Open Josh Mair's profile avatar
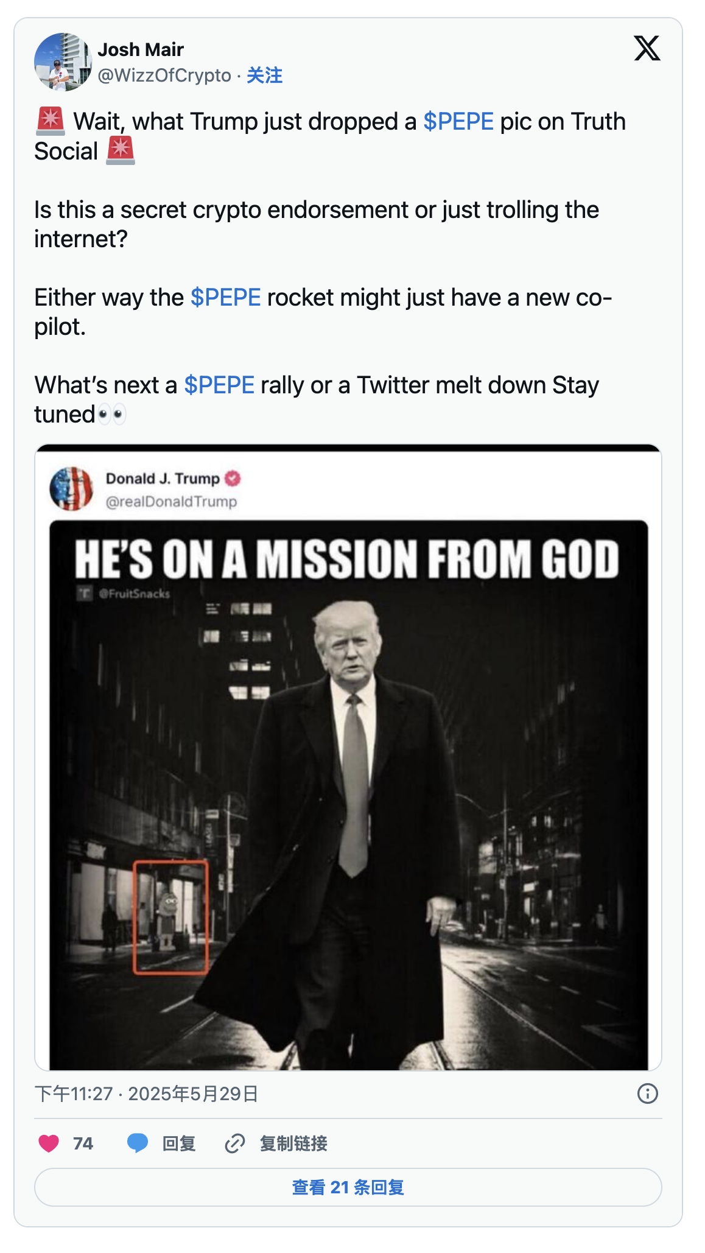The height and width of the screenshot is (1253, 705). pyautogui.click(x=63, y=62)
